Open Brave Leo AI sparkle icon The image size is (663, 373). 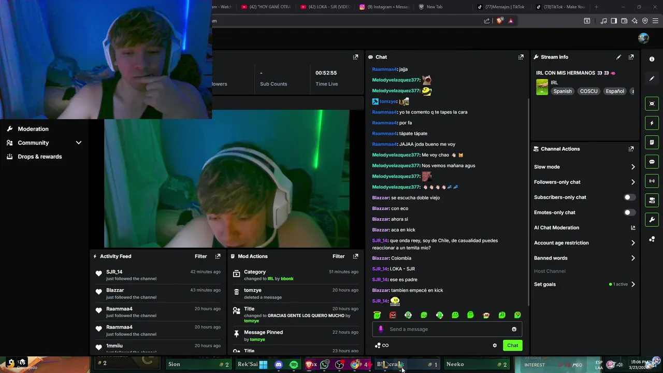tap(635, 21)
